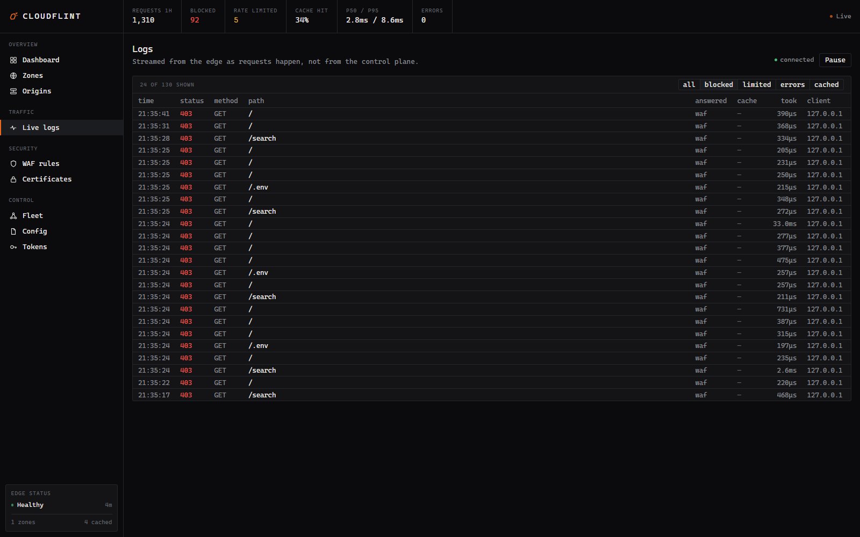Click the Requests 1H stat
The width and height of the screenshot is (860, 537).
153,16
